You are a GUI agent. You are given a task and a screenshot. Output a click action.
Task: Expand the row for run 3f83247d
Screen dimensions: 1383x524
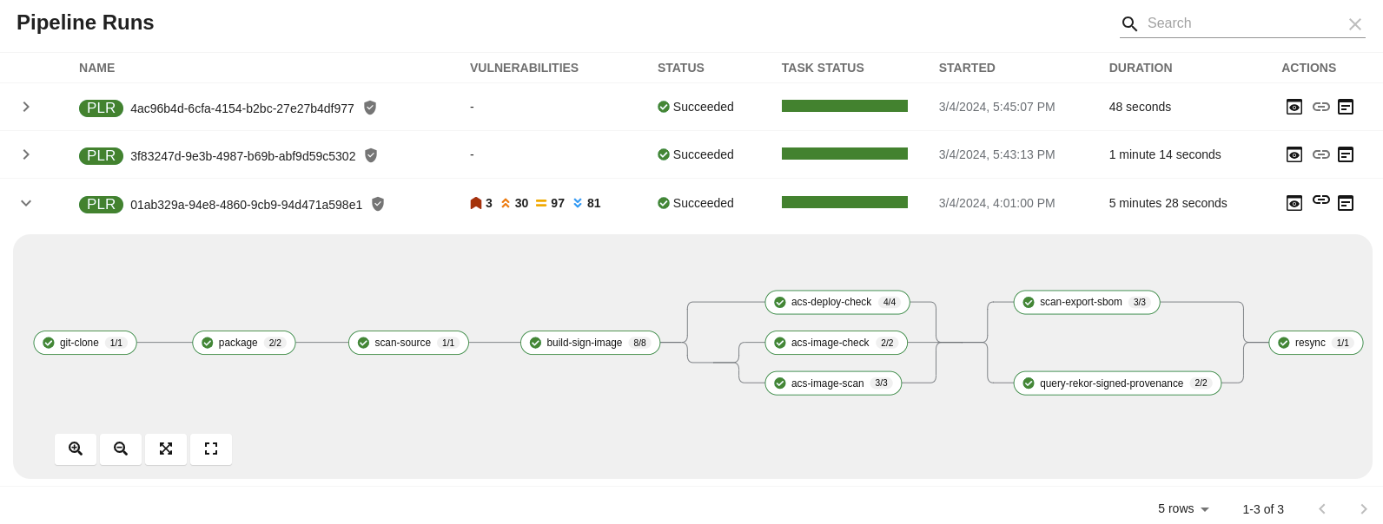26,154
